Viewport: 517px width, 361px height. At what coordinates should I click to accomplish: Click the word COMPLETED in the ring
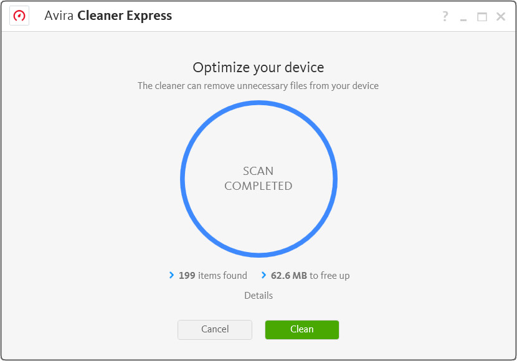point(258,185)
